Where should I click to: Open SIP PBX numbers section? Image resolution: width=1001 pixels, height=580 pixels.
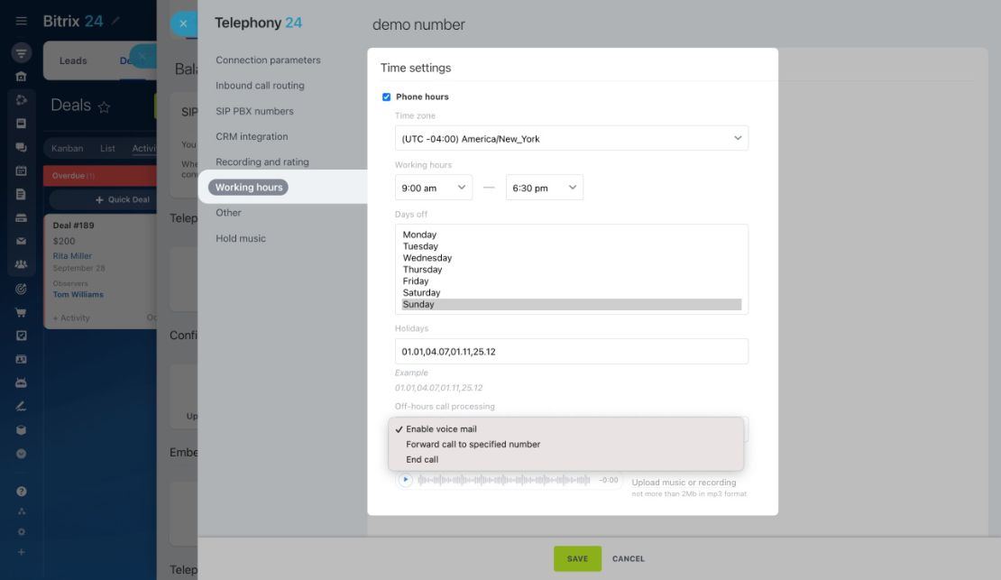pyautogui.click(x=254, y=111)
